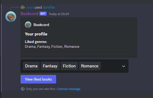Click the sean username in reply line
153x98 pixels.
(x=30, y=7)
